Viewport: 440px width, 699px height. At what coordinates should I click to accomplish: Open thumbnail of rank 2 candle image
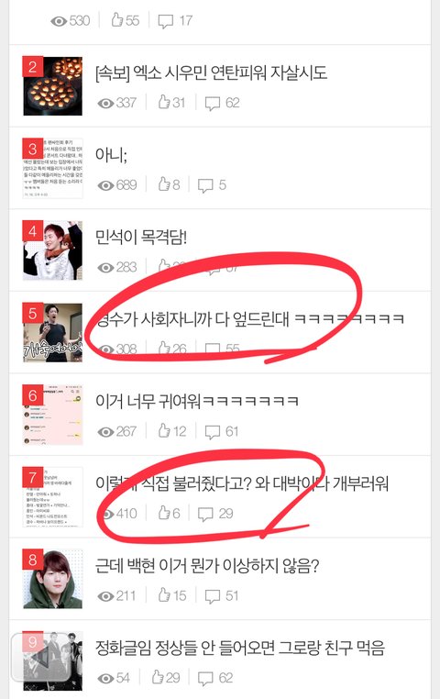52,86
